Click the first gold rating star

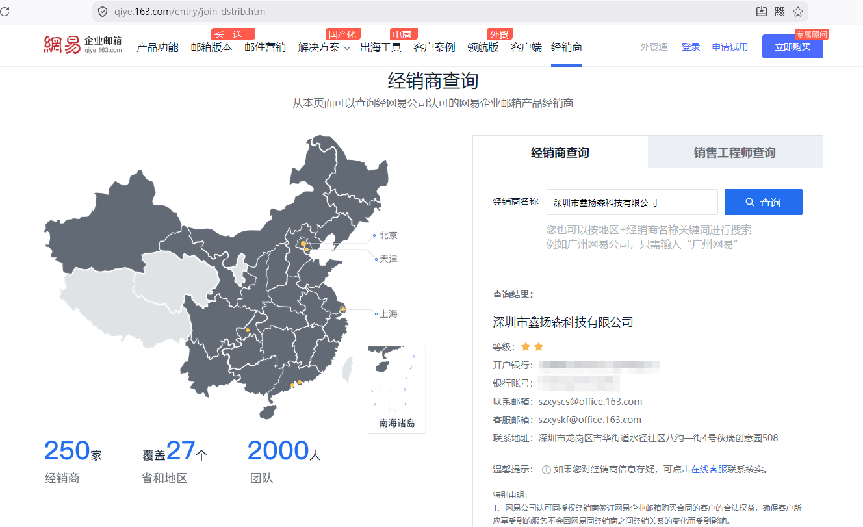[x=526, y=346]
